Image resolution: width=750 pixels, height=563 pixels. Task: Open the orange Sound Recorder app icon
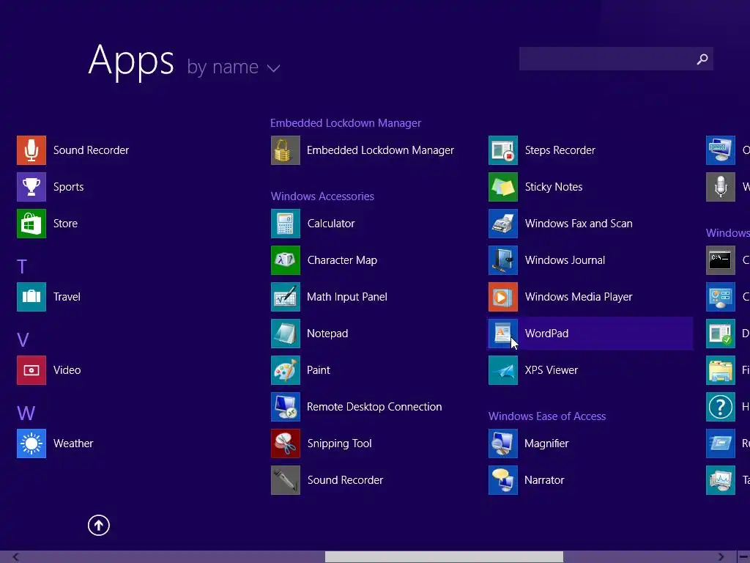(x=31, y=150)
